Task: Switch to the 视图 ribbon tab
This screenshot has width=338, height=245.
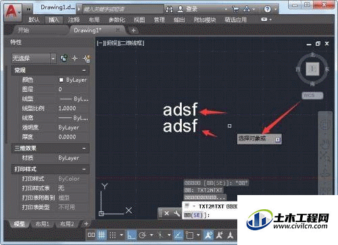Action: tap(139, 20)
